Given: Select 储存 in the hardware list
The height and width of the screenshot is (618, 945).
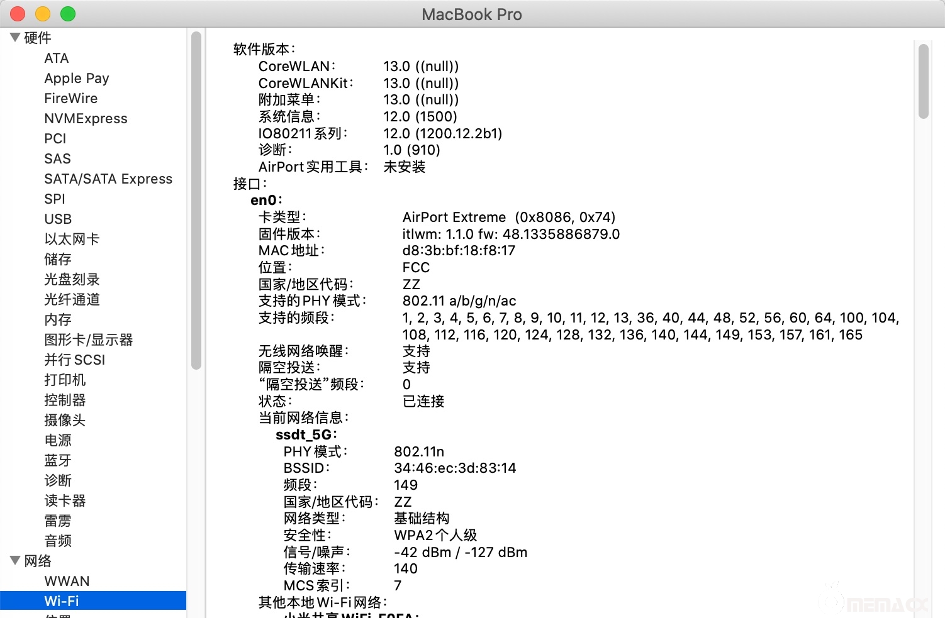Looking at the screenshot, I should [x=57, y=259].
